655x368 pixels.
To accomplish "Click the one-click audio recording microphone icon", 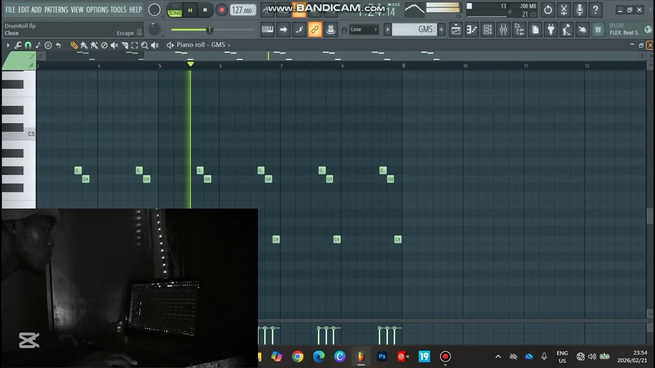I will (579, 10).
